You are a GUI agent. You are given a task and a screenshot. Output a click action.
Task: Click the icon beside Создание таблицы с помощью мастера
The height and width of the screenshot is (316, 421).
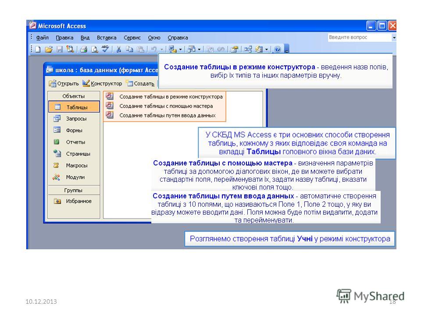click(x=110, y=105)
